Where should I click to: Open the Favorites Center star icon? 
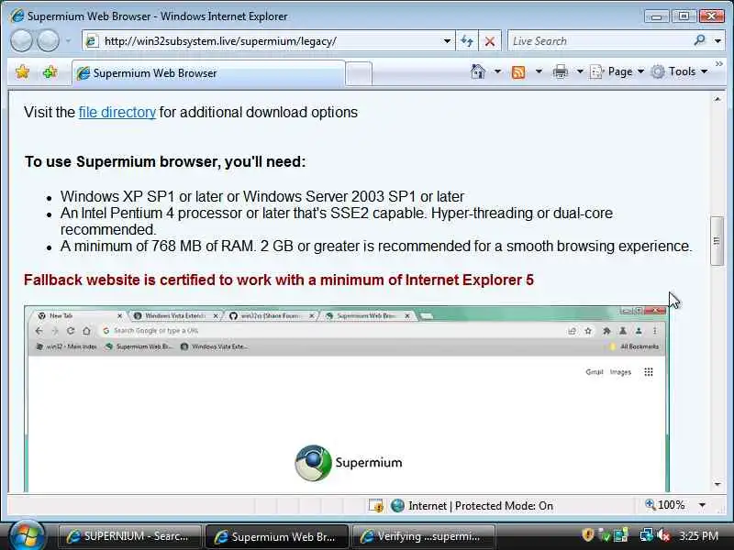click(x=22, y=72)
